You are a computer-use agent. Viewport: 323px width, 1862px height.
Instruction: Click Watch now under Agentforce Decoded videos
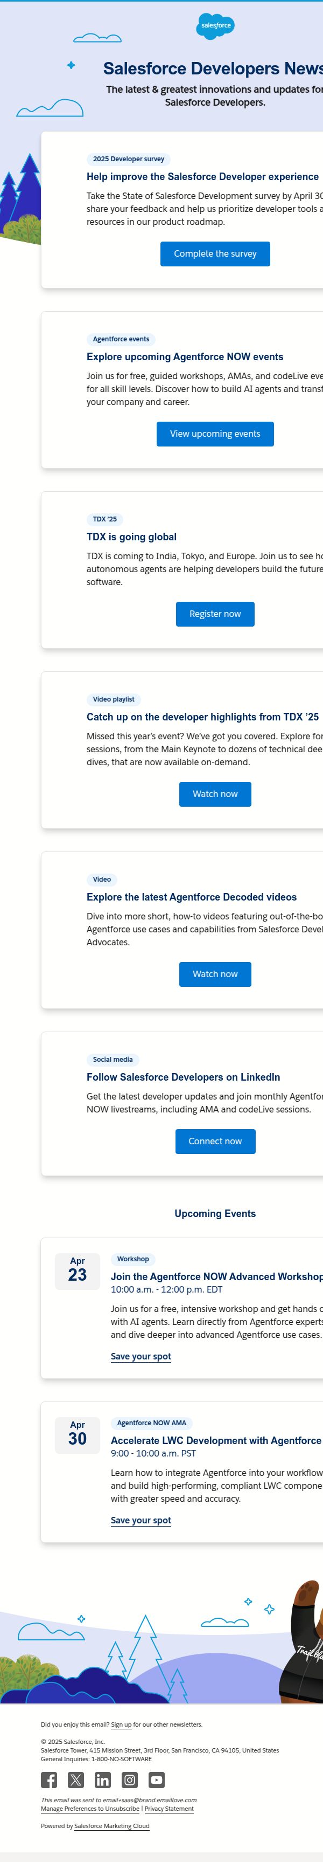(215, 974)
